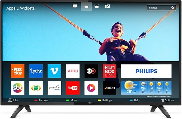Image resolution: width=182 pixels, height=119 pixels.
Task: Switch to the movies clapperboard tab
Action: point(97,6)
